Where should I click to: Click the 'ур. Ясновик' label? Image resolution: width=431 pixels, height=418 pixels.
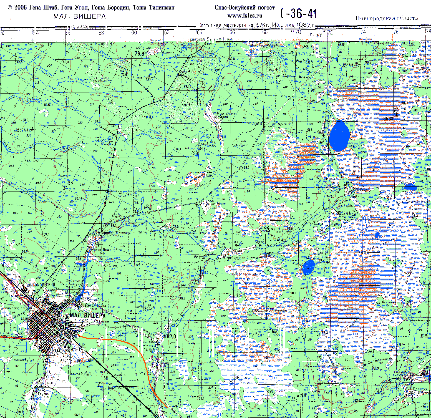(386, 303)
